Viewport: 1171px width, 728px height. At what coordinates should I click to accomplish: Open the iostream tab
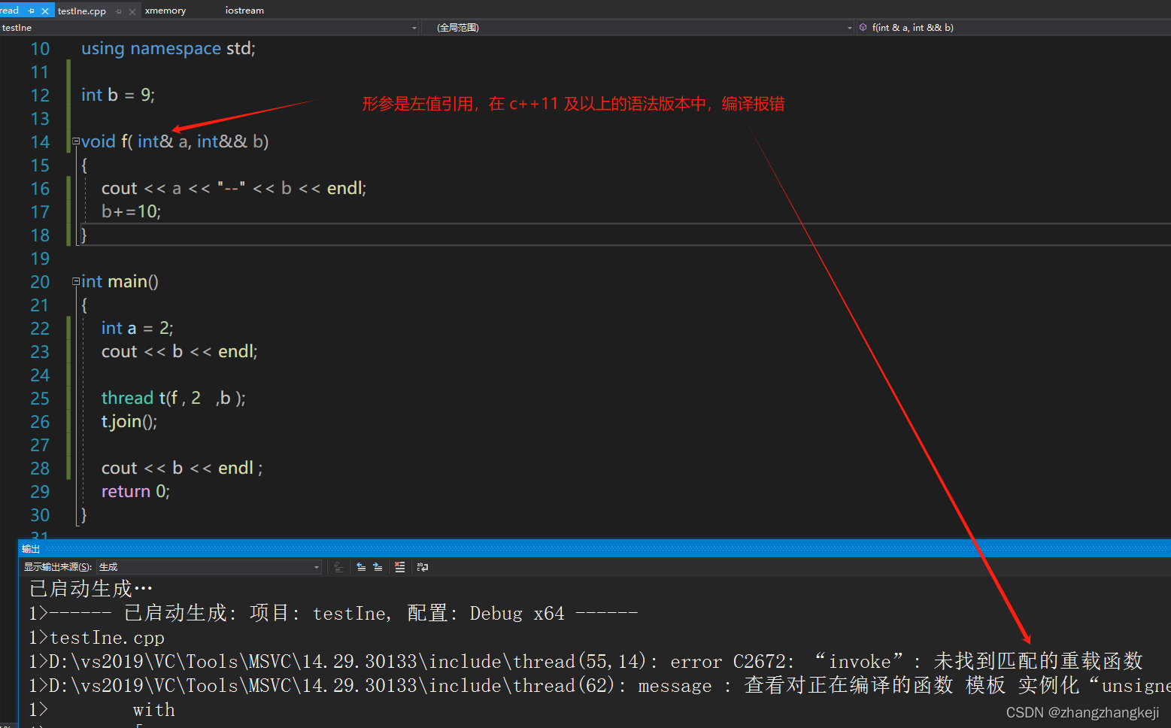pos(244,11)
